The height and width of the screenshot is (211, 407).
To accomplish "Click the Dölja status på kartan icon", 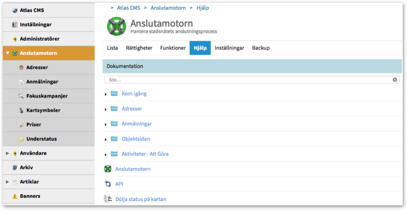I will click(108, 199).
